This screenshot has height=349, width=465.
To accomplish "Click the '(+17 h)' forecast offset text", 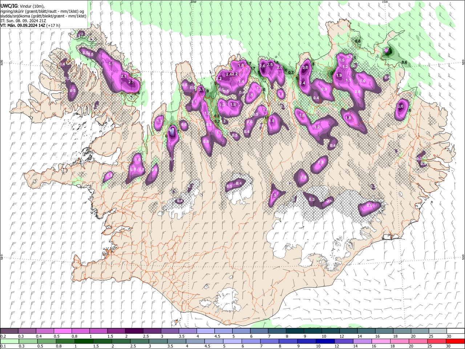I will (53, 25).
